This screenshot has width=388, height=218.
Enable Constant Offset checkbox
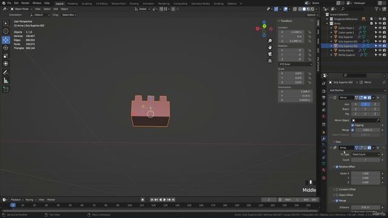337,190
